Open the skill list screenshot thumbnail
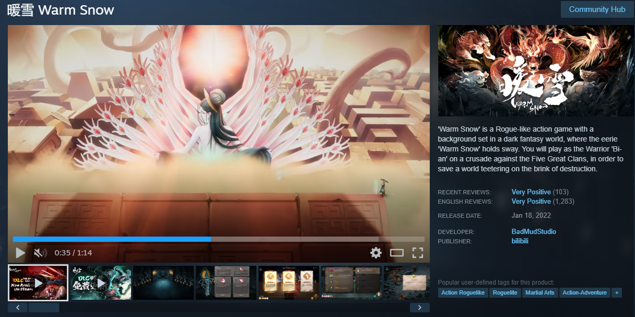The image size is (635, 317). pyautogui.click(x=351, y=283)
